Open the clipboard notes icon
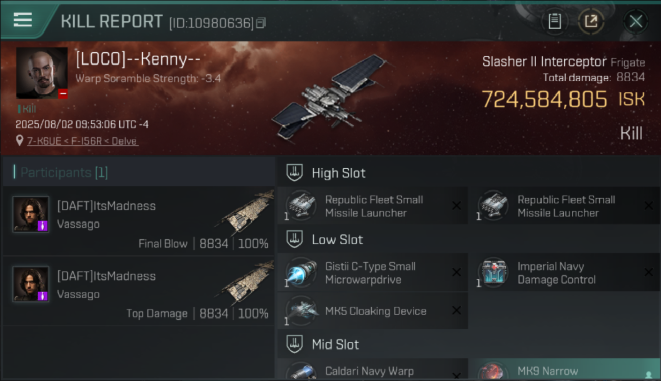The height and width of the screenshot is (381, 661). tap(554, 21)
